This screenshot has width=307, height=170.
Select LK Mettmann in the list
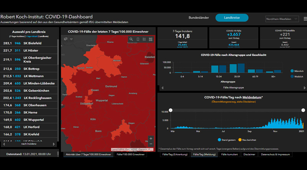pos(28,76)
